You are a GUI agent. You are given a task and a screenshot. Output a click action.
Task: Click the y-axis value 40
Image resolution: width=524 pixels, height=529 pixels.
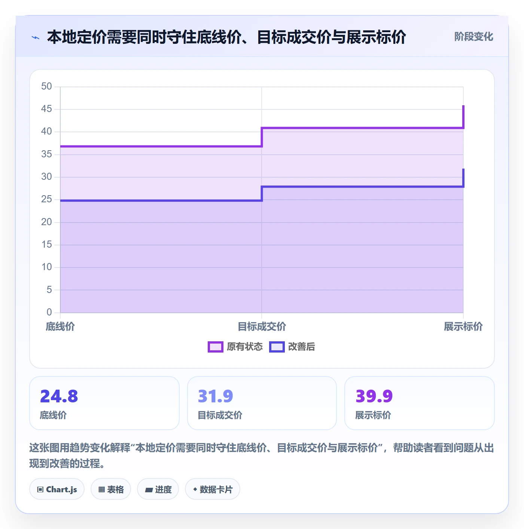47,132
